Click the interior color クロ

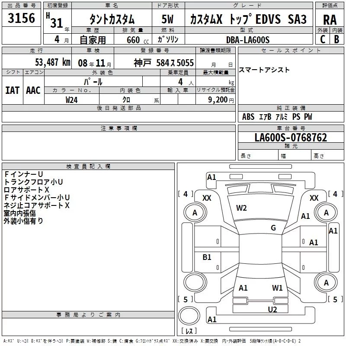[x=126, y=100]
